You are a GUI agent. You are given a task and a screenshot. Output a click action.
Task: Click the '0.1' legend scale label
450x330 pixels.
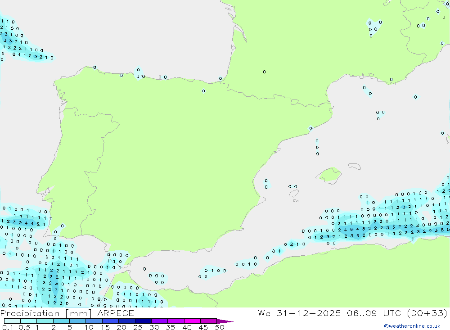8,327
